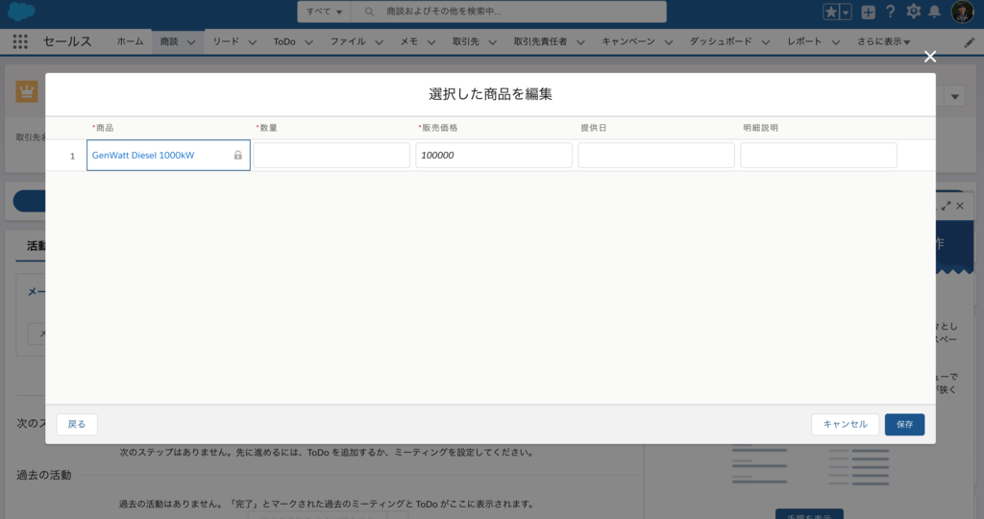
Task: Click the 戻る back button
Action: [77, 424]
